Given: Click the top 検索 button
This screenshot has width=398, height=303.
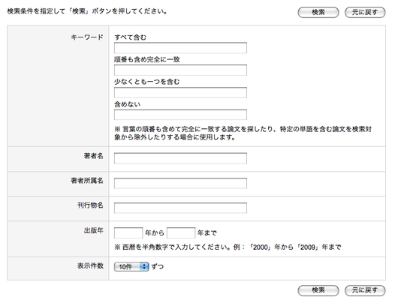Looking at the screenshot, I should click(318, 12).
